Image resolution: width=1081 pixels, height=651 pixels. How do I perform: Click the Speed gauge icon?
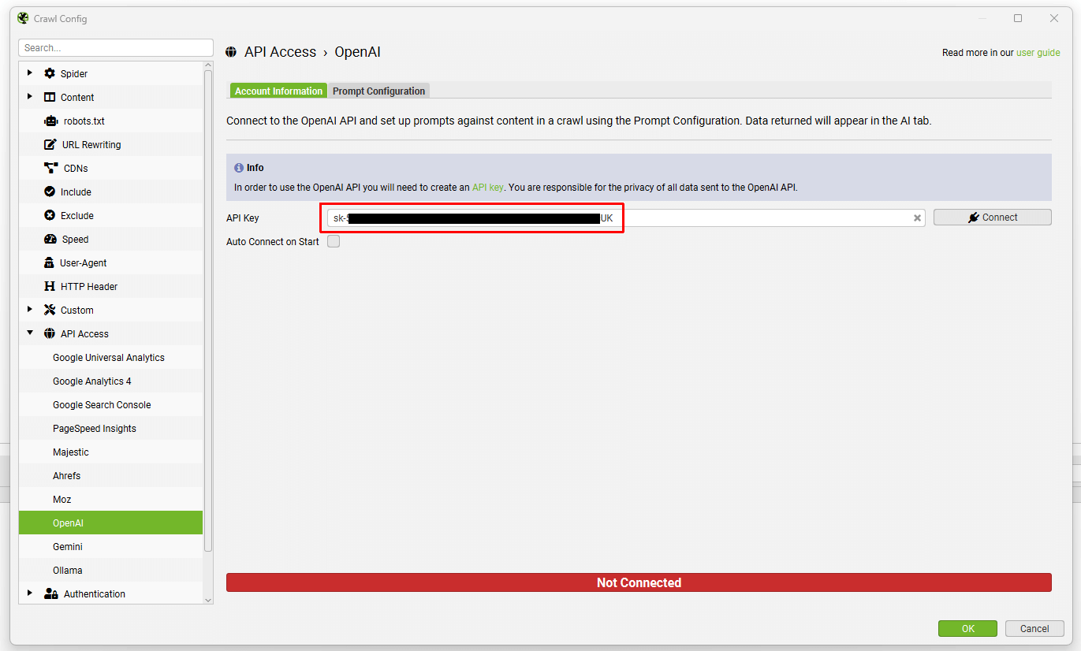tap(50, 240)
